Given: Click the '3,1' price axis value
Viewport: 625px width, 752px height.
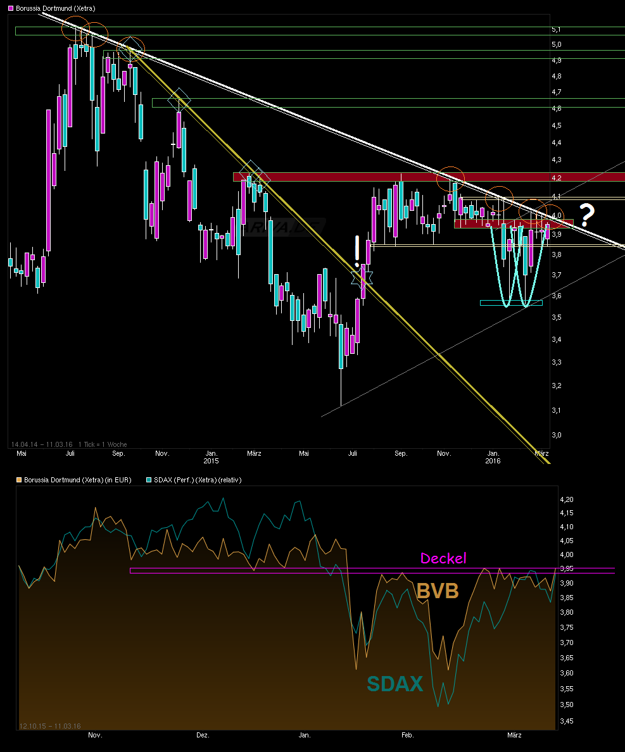Looking at the screenshot, I should (x=557, y=410).
